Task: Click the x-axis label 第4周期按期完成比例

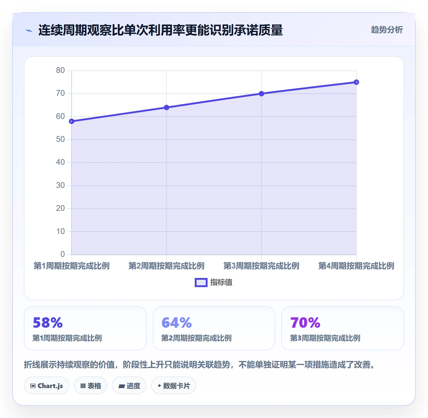Action: 356,266
